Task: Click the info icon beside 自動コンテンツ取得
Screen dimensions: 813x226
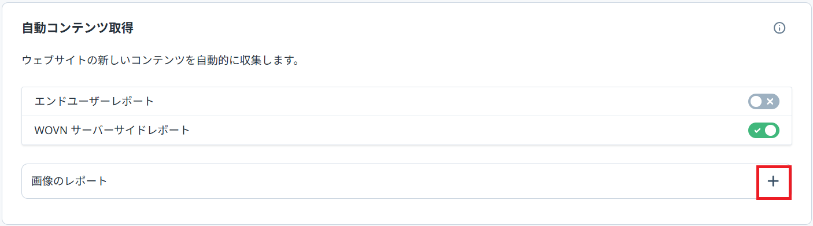Action: [x=779, y=28]
